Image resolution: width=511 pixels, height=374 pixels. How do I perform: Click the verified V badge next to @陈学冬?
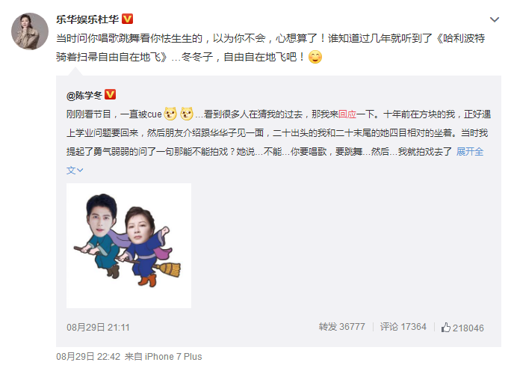110,95
